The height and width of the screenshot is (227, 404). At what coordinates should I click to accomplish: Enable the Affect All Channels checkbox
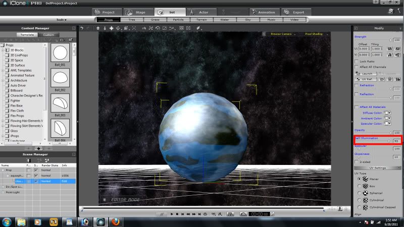coord(357,67)
